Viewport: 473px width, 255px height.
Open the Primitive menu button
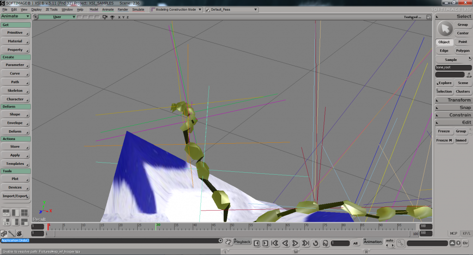pyautogui.click(x=15, y=33)
